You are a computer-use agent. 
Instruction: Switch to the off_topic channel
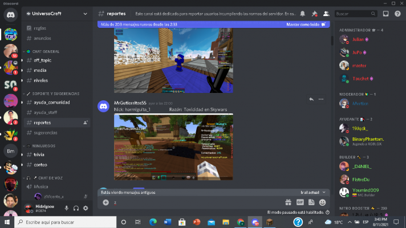[x=43, y=60]
